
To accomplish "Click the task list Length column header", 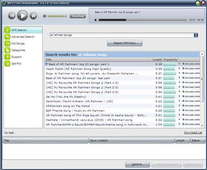I will (x=182, y=141).
